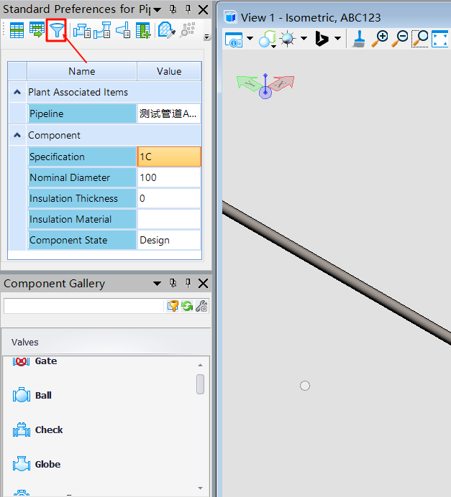Click the Component Gallery search field
Viewport: 451px width, 497px height.
pos(83,306)
